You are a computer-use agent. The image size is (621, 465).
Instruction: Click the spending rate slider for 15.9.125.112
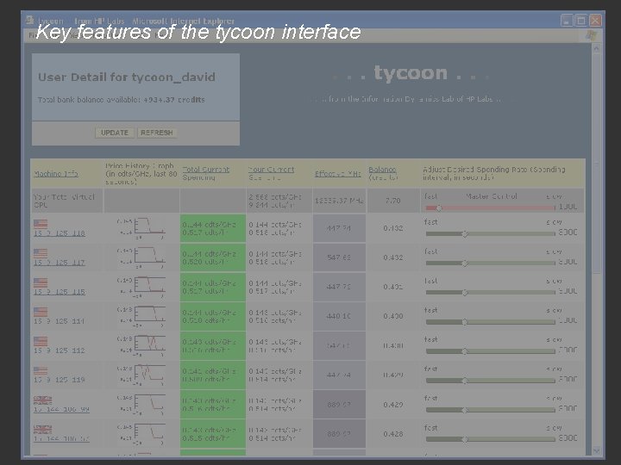pyautogui.click(x=490, y=351)
